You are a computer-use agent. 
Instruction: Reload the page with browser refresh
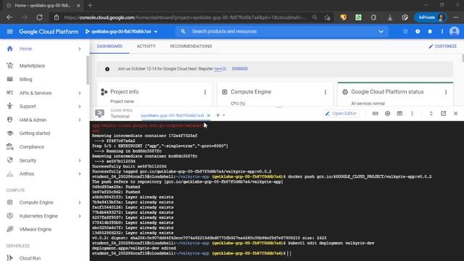39,17
